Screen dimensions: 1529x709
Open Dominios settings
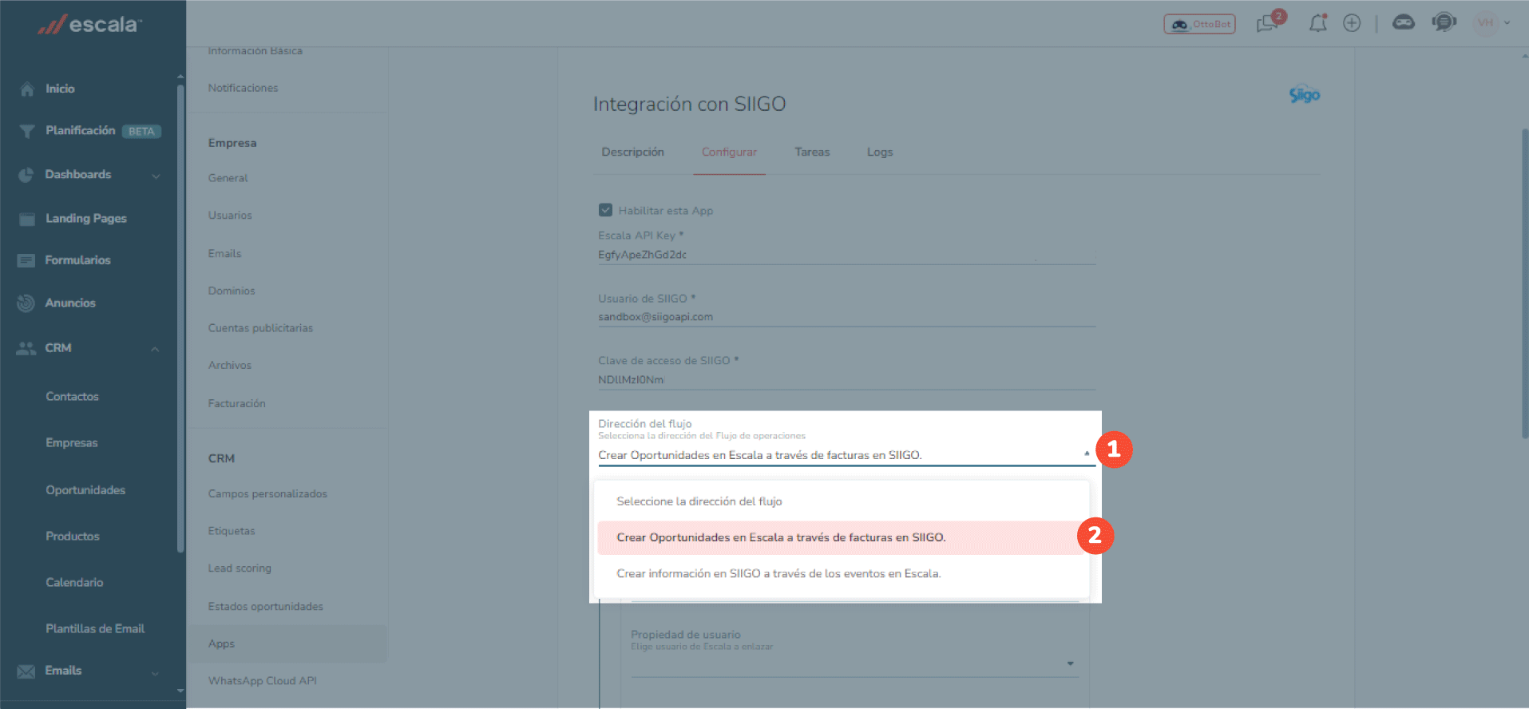[232, 291]
